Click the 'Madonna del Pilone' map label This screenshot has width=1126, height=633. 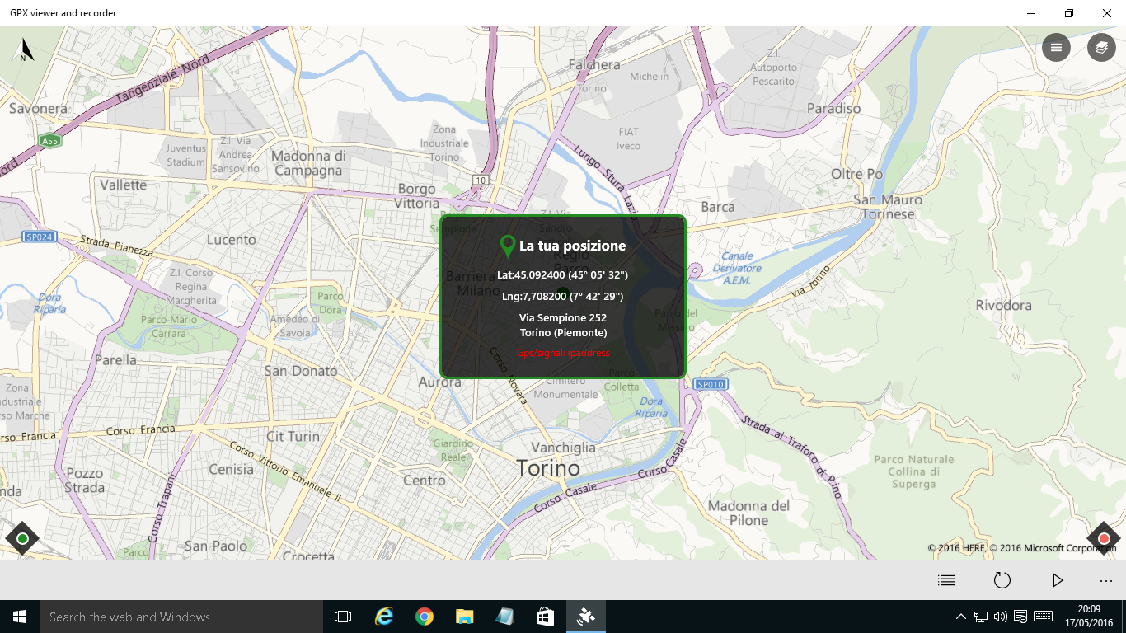point(748,513)
